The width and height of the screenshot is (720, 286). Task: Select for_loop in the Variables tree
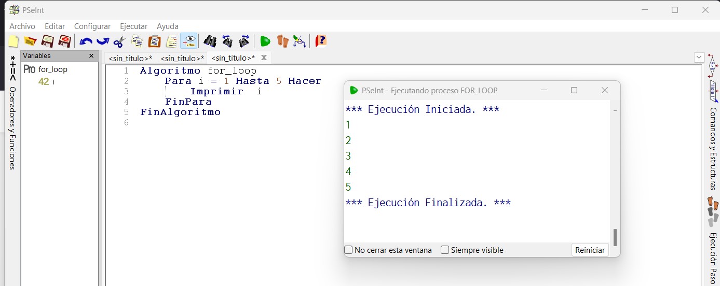click(x=53, y=69)
